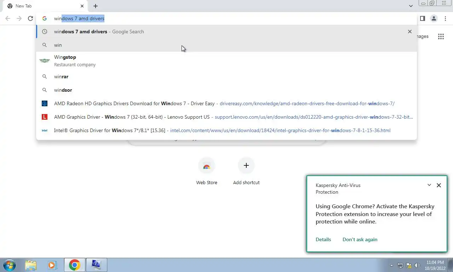
Task: Open a new tab with plus button
Action: click(x=96, y=6)
